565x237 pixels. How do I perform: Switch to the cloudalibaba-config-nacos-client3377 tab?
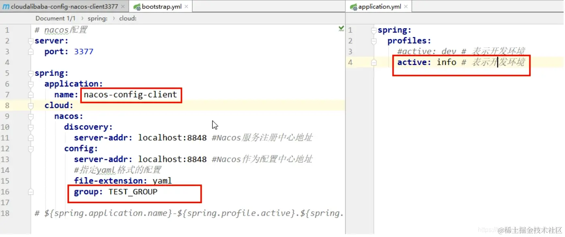(x=64, y=6)
